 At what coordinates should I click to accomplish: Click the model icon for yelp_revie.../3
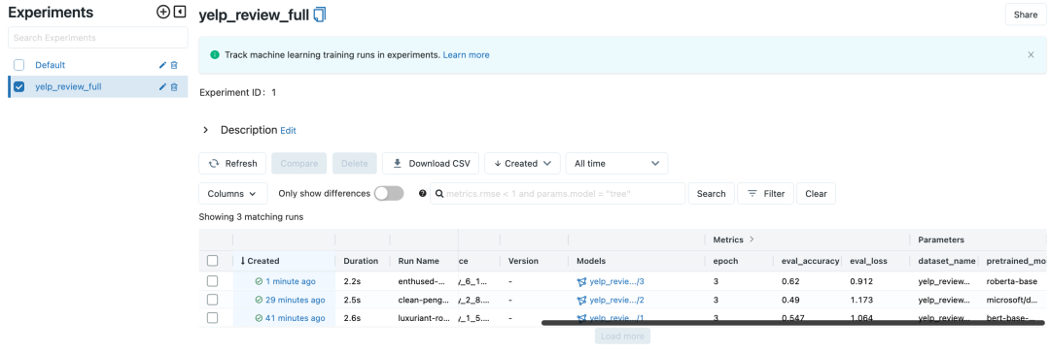[x=581, y=282]
